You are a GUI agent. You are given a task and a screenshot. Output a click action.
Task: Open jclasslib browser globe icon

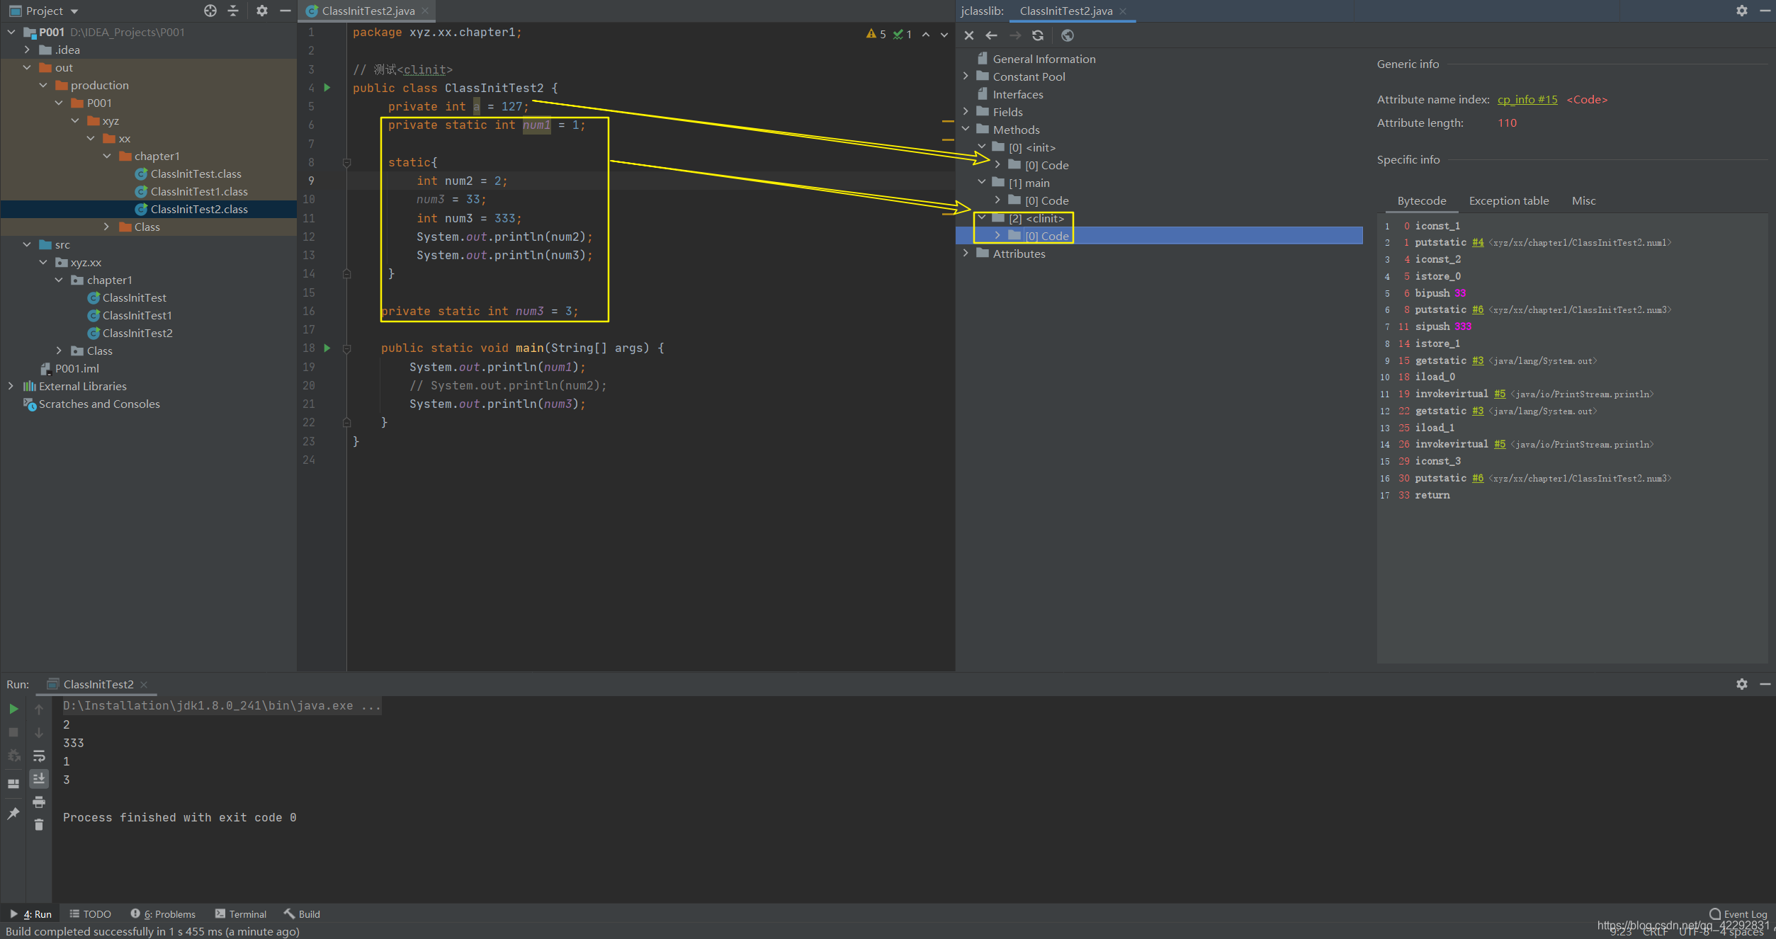point(1068,35)
